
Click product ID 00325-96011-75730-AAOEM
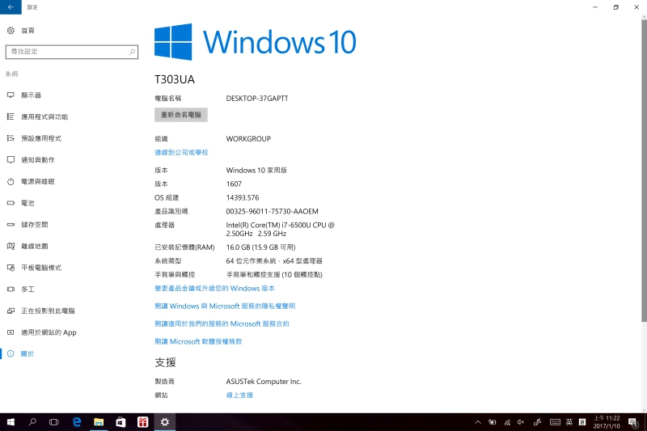(x=273, y=212)
